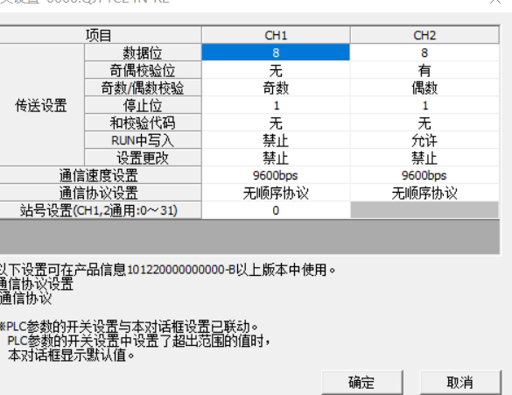Image resolution: width=512 pixels, height=395 pixels.
Task: Open CH1 奇偶校验位 cell showing 无
Action: coord(276,70)
